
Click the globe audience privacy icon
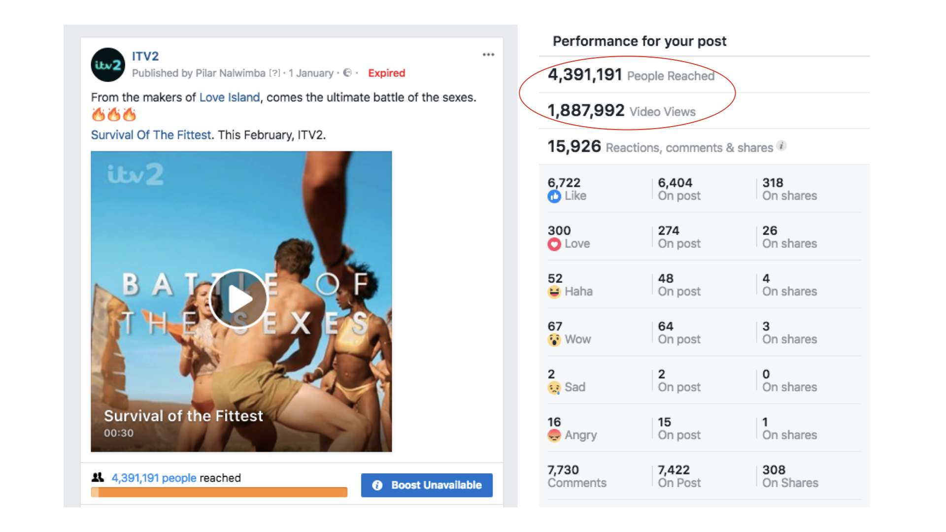tap(347, 73)
